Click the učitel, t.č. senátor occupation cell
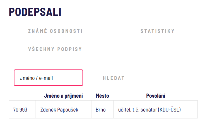 coord(156,109)
